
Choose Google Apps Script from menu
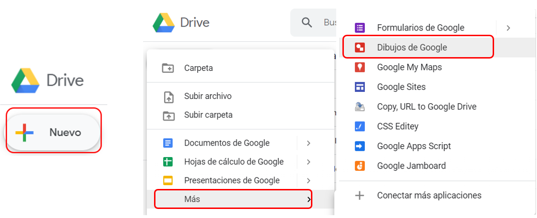click(413, 146)
